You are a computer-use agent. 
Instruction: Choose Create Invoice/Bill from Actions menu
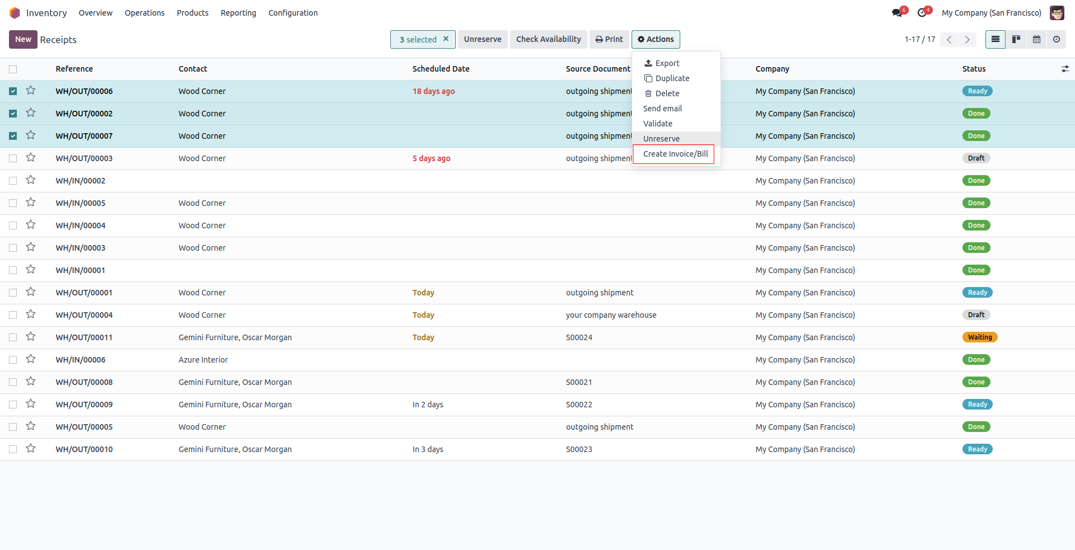click(x=675, y=154)
